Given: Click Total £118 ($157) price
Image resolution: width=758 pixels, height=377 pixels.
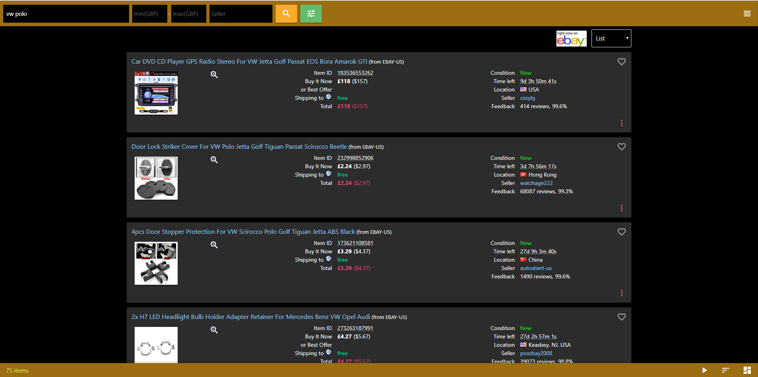Looking at the screenshot, I should pos(353,106).
